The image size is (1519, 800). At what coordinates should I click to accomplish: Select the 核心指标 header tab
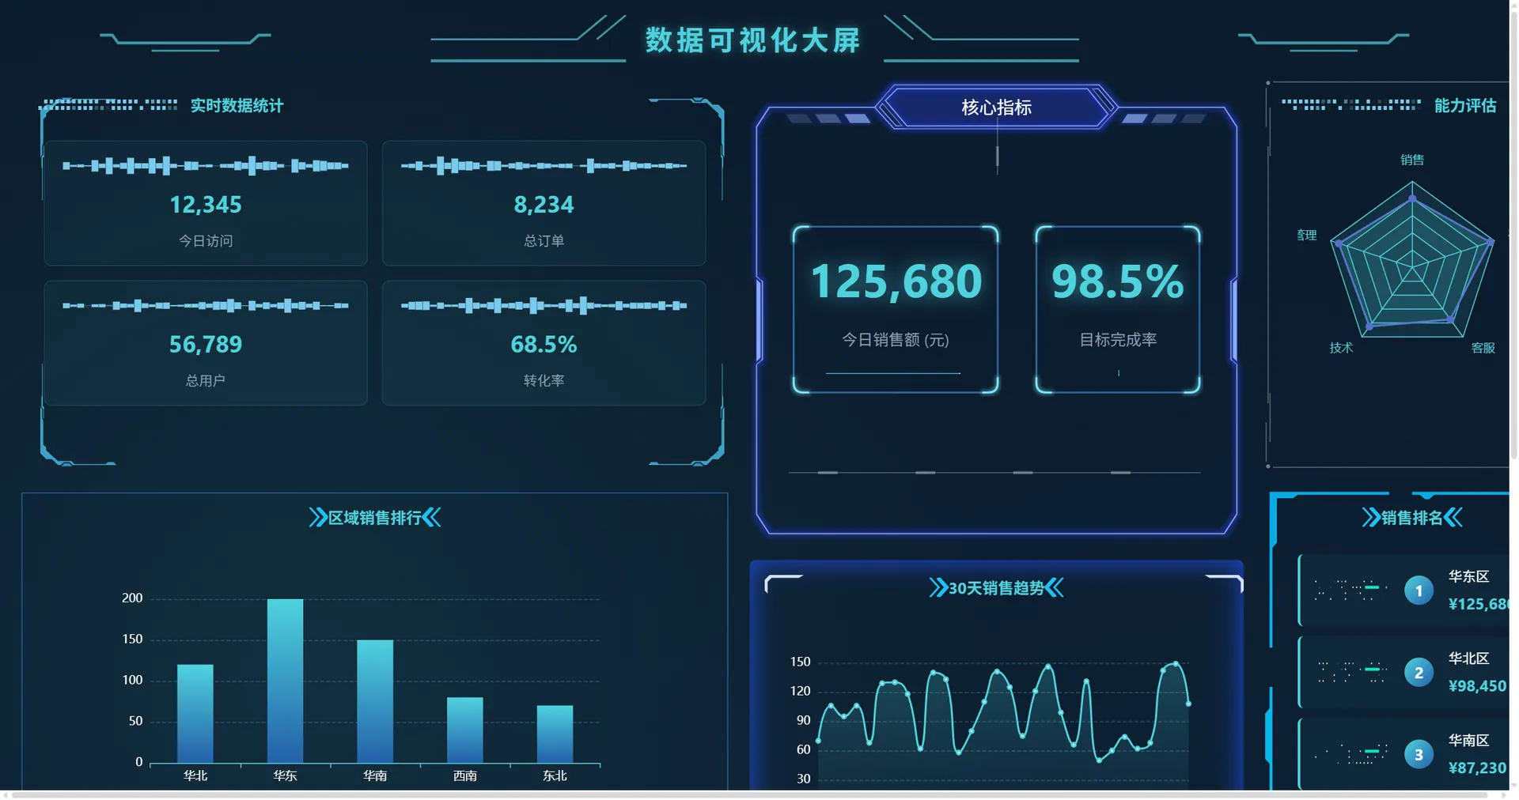click(997, 107)
